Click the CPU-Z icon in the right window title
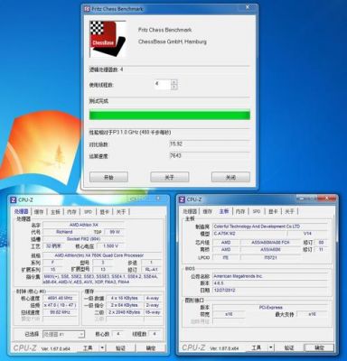Image resolution: width=347 pixels, height=361 pixels. 182,199
